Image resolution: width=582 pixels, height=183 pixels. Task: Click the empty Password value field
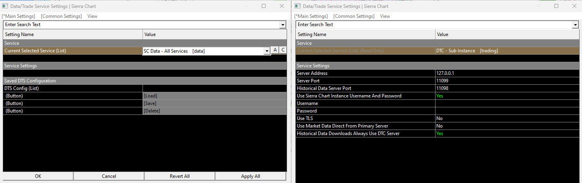coord(507,111)
